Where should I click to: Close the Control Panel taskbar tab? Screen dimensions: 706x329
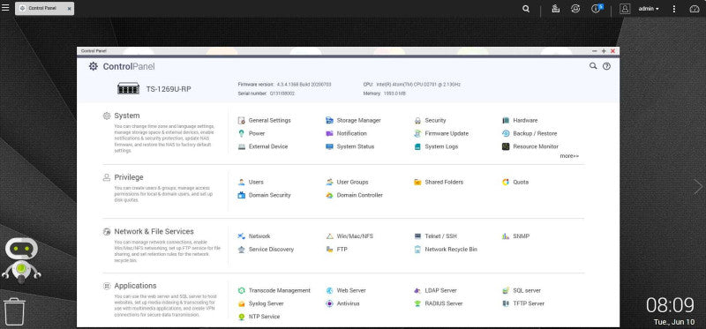70,9
